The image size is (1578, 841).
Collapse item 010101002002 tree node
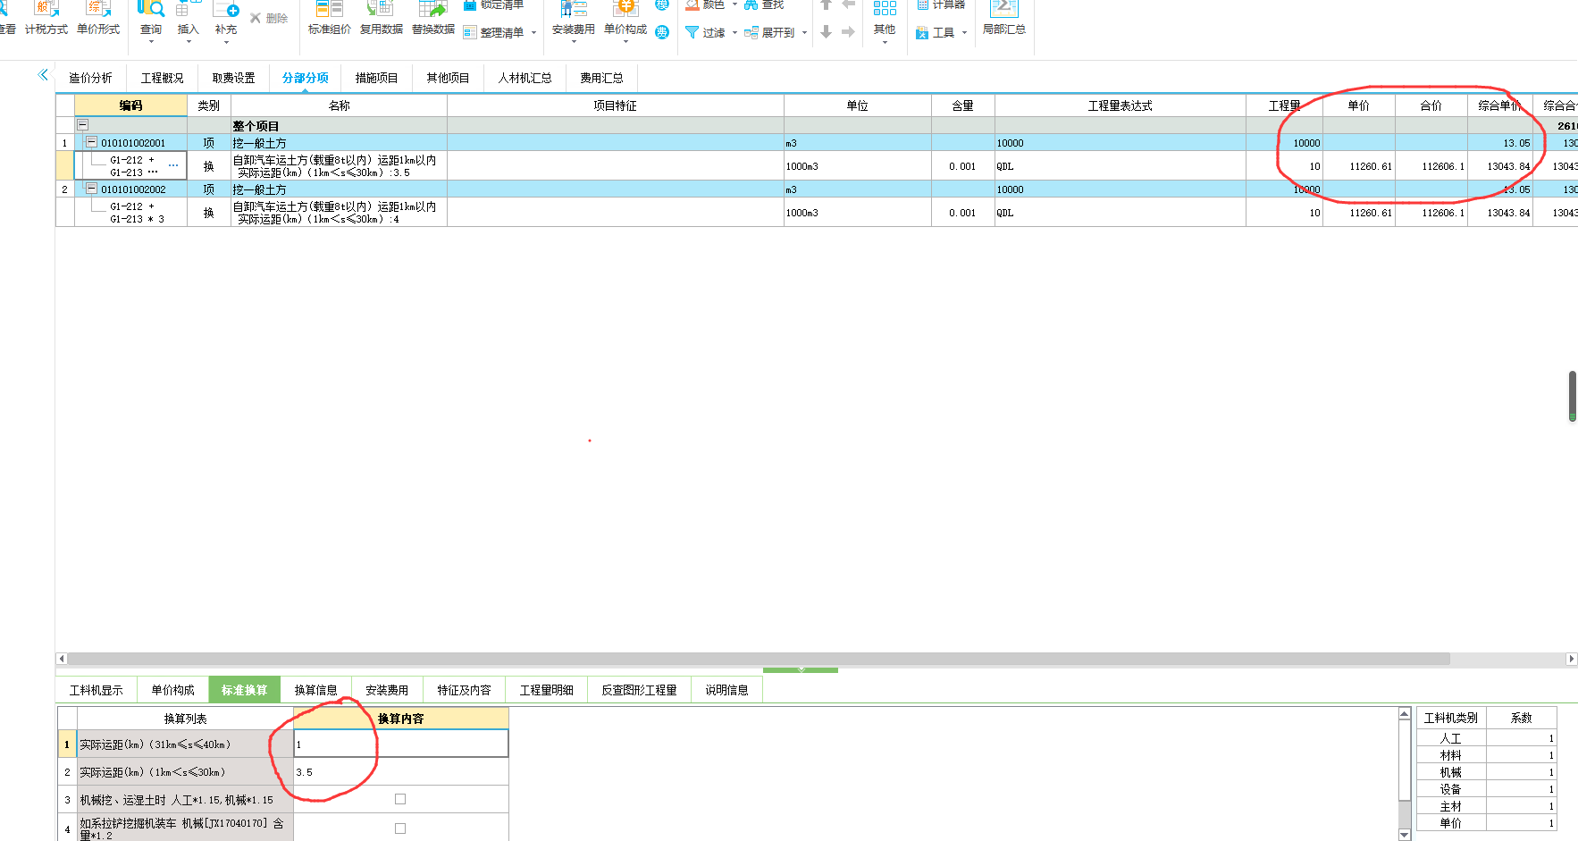point(91,189)
